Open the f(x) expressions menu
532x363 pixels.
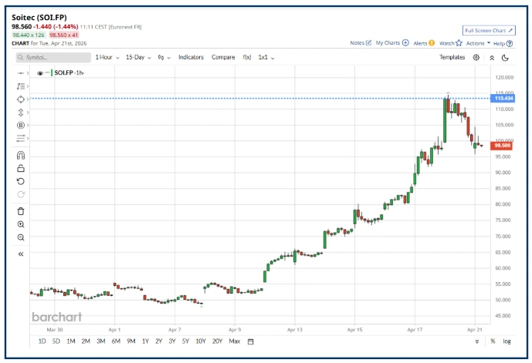click(x=247, y=57)
